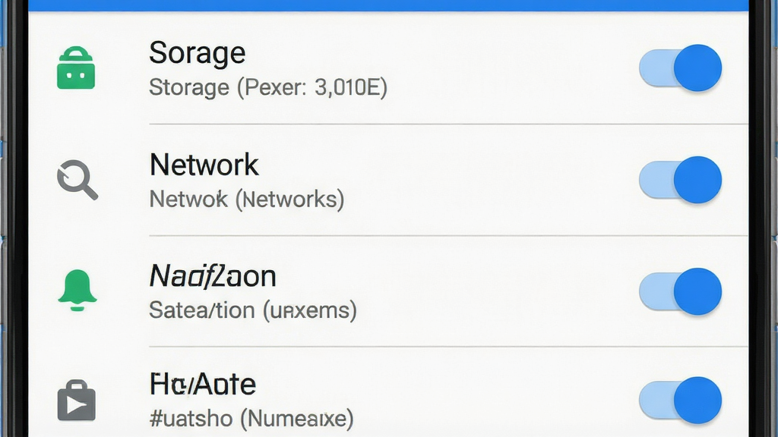The width and height of the screenshot is (778, 437).
Task: Click the blue header bar at top
Action: pyautogui.click(x=388, y=5)
